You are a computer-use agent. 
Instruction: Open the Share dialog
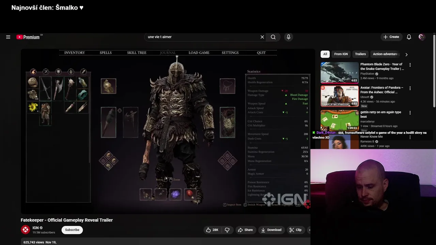(x=245, y=230)
